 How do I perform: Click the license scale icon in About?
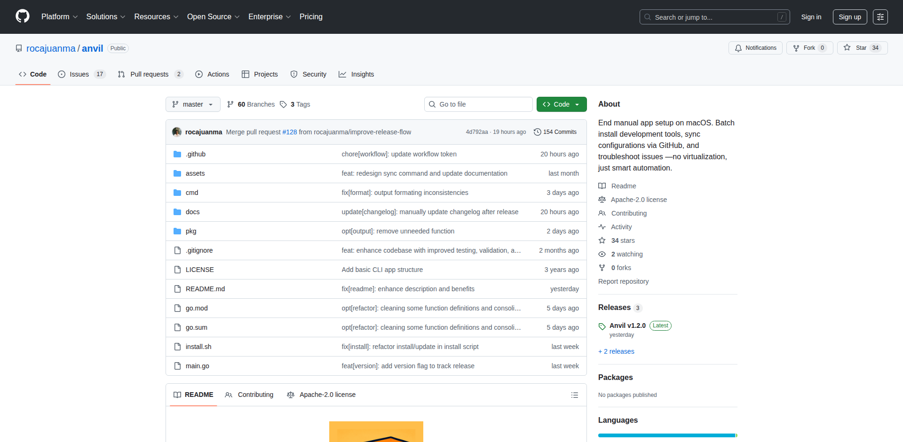pos(602,200)
